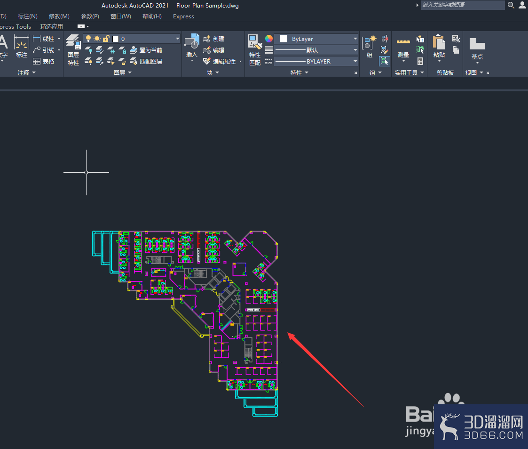Select the Leader (引线) tool
The width and height of the screenshot is (528, 449).
pyautogui.click(x=44, y=50)
